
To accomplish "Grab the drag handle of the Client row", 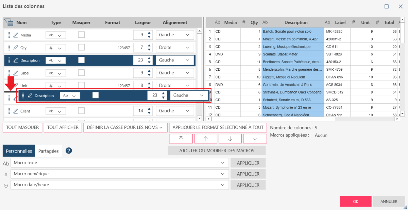I will [x=9, y=111].
